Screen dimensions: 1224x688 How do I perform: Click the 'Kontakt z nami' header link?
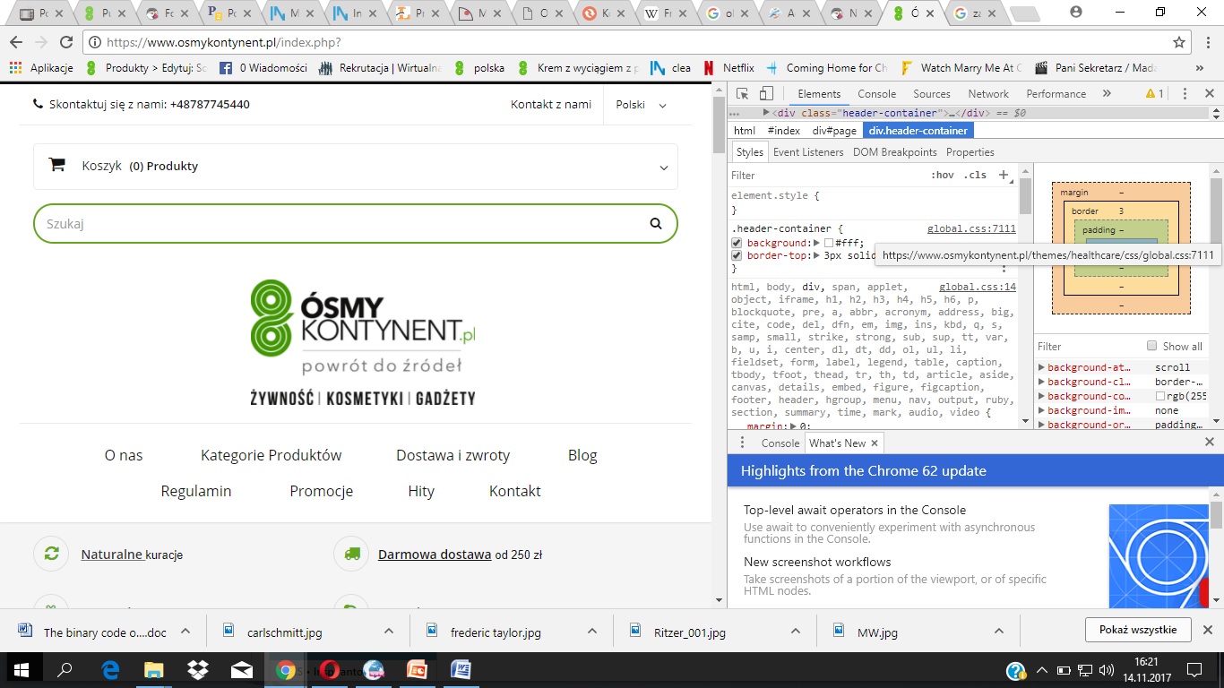[x=551, y=105]
